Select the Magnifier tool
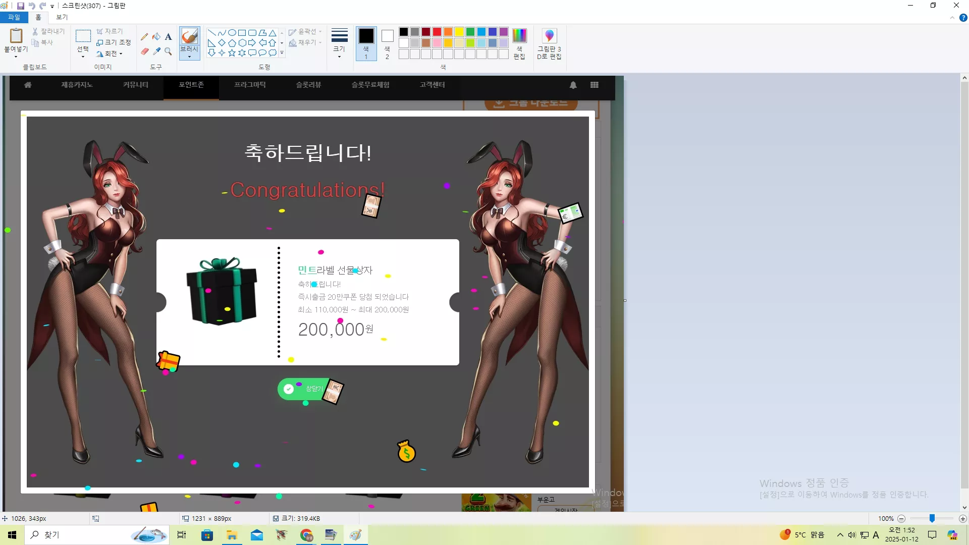The height and width of the screenshot is (545, 969). click(x=169, y=51)
